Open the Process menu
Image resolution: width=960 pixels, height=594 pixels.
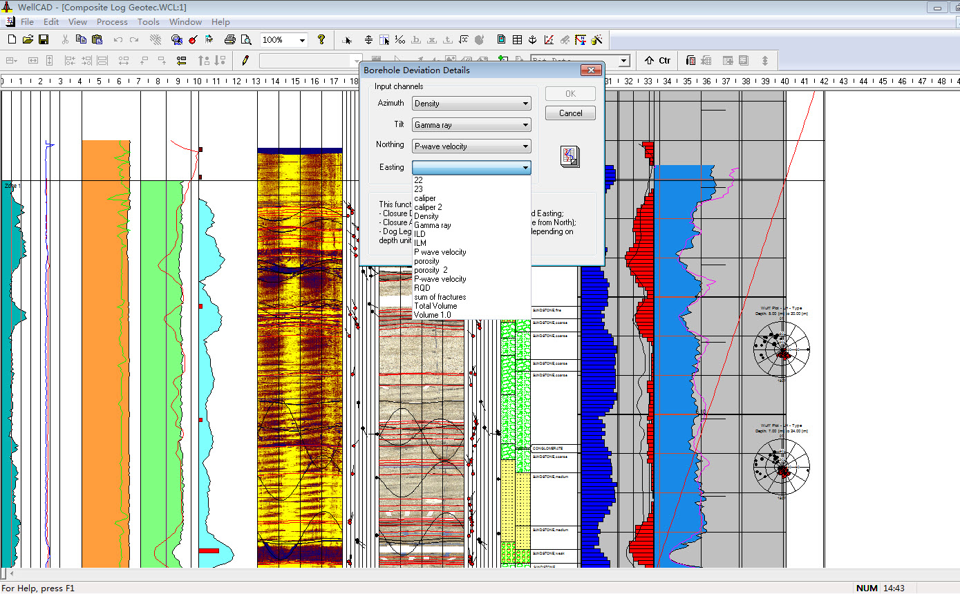coord(112,22)
